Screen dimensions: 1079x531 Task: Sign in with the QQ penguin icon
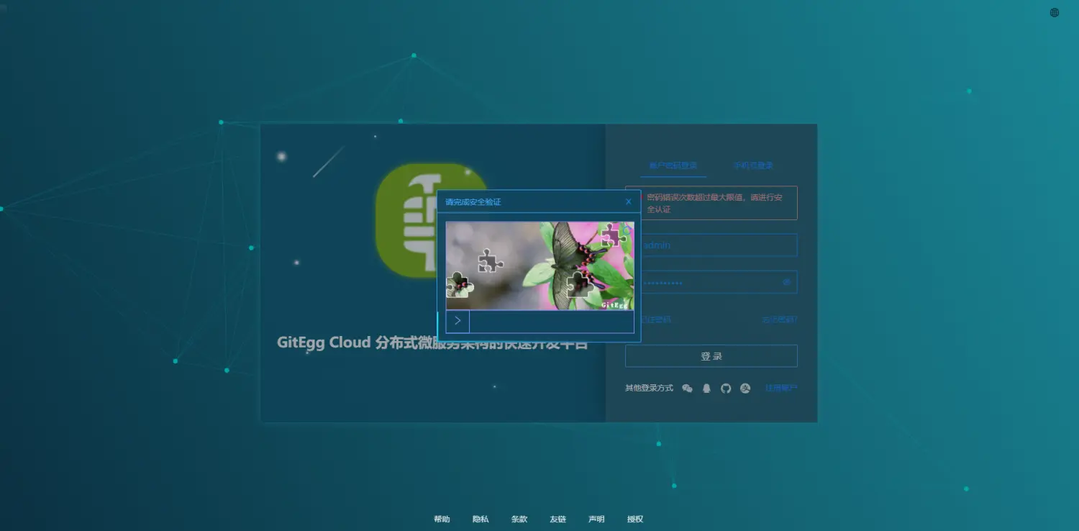(x=706, y=389)
